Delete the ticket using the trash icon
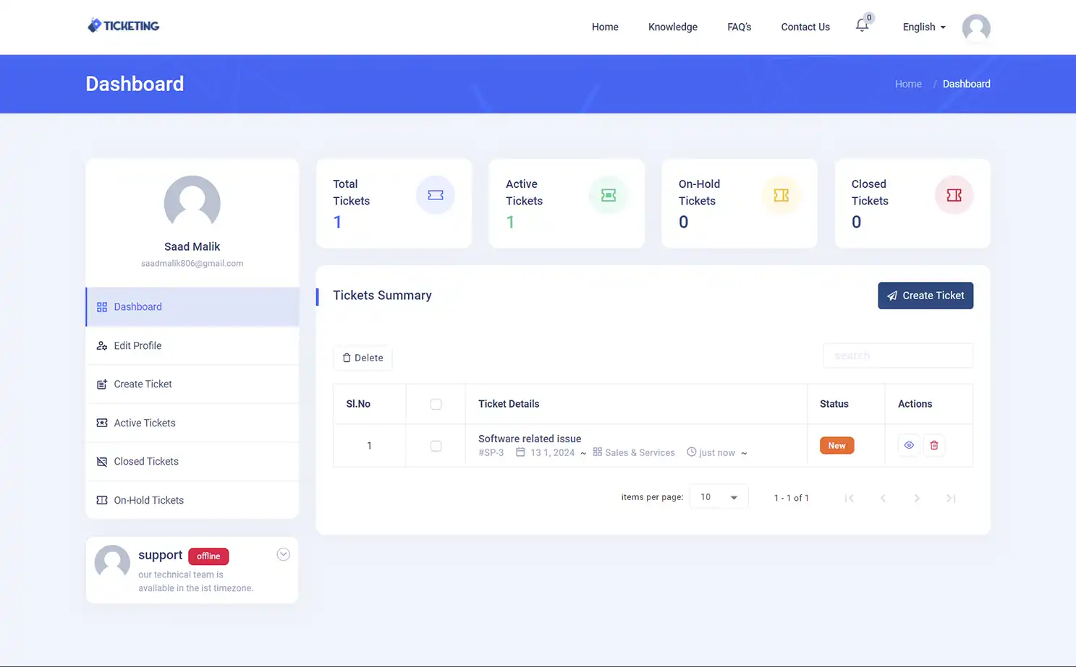The height and width of the screenshot is (667, 1076). click(x=934, y=445)
